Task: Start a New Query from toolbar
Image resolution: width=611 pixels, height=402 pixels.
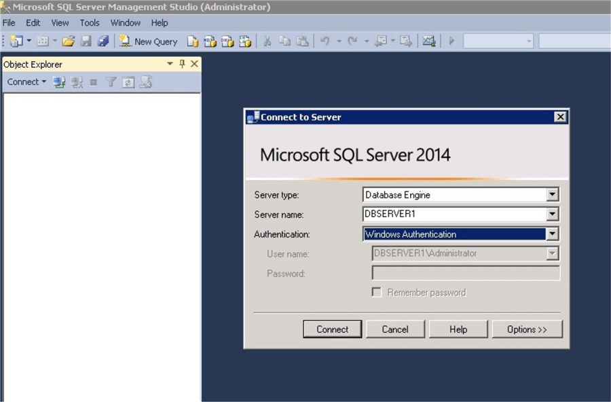Action: pyautogui.click(x=148, y=41)
